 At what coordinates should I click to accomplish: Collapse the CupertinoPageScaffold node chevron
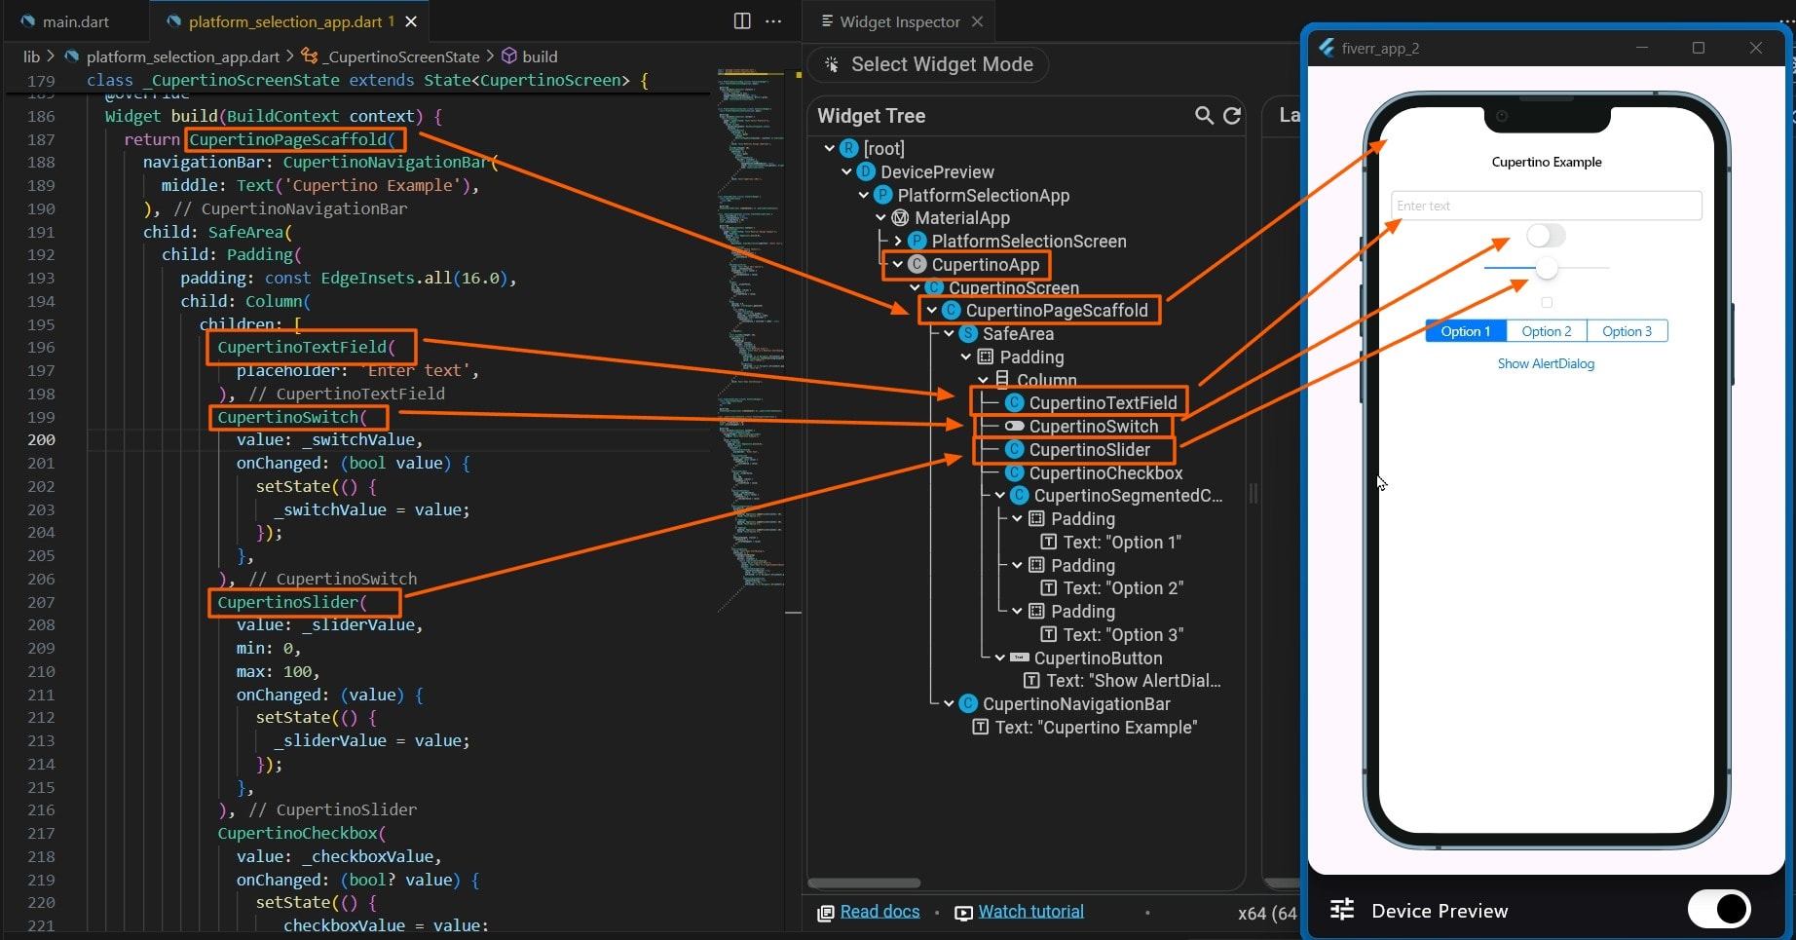(x=932, y=310)
